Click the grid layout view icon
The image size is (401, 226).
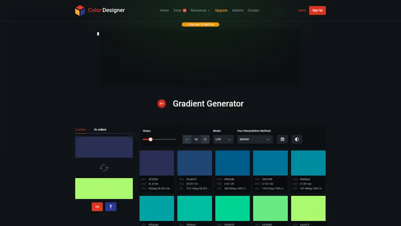282,140
